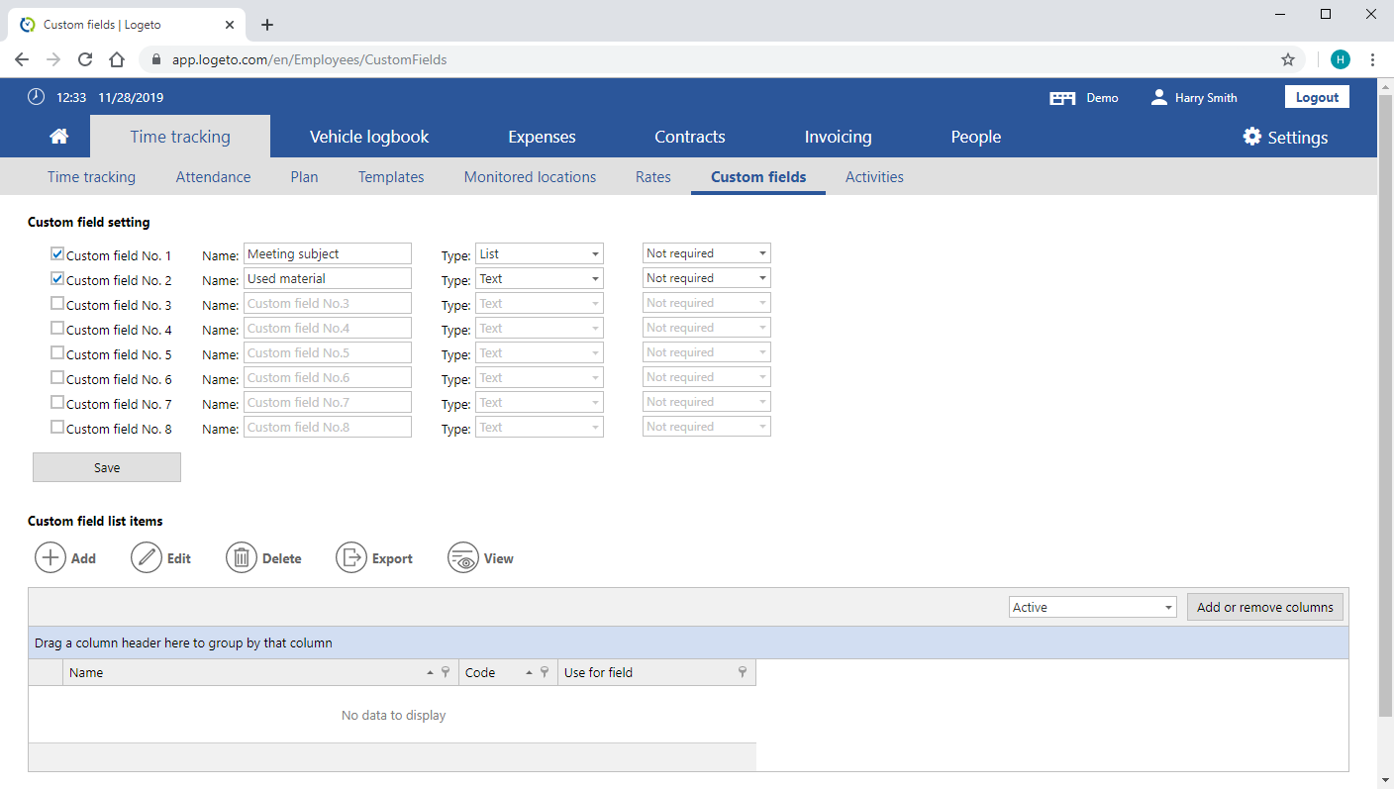1394x789 pixels.
Task: Open a new browser tab
Action: point(267,25)
